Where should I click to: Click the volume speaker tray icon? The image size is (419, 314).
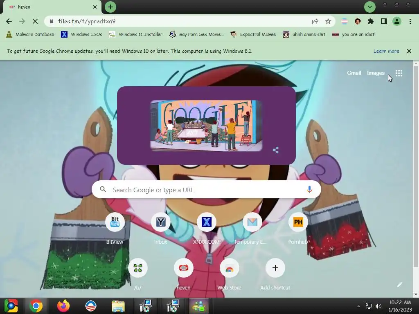[378, 306]
